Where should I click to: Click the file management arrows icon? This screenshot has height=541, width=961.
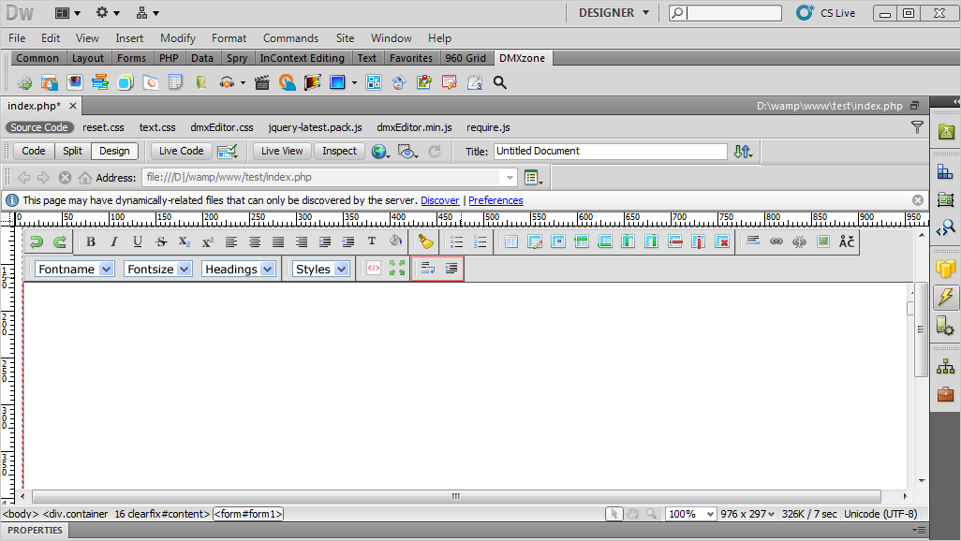coord(743,152)
